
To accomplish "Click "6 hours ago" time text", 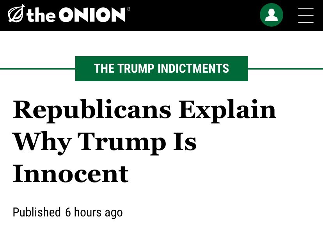I will coord(94,212).
